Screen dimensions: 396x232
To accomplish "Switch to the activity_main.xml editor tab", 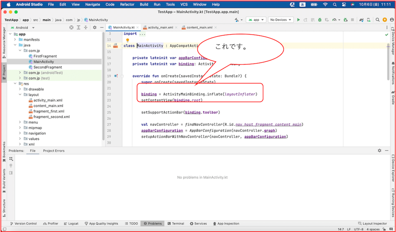I will tap(160, 27).
